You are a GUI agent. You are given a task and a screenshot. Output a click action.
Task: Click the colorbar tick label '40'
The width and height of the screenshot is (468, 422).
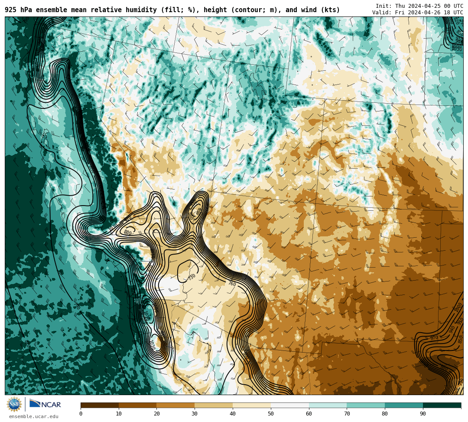(x=233, y=414)
